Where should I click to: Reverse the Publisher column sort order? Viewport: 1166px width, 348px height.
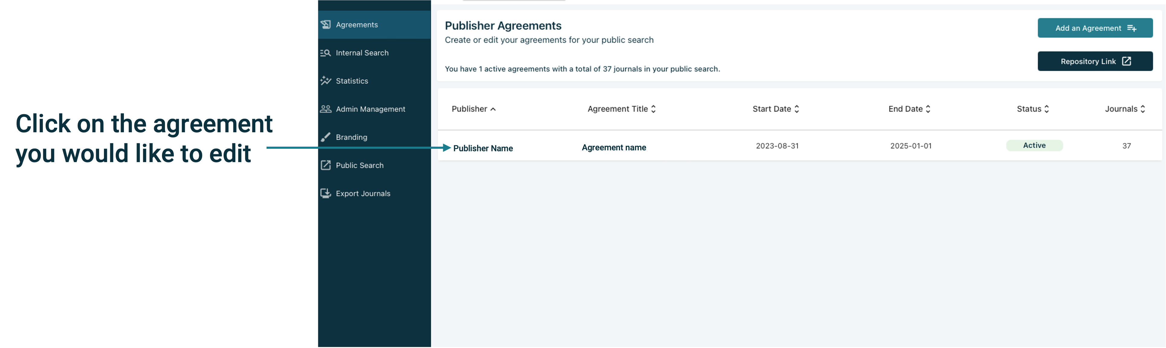(x=493, y=109)
